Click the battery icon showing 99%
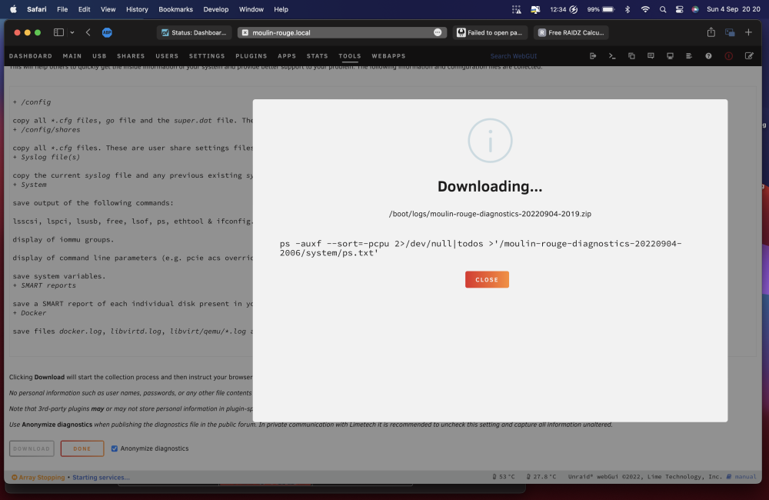The image size is (769, 500). [608, 9]
